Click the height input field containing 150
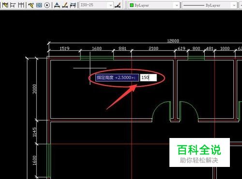 (148, 78)
